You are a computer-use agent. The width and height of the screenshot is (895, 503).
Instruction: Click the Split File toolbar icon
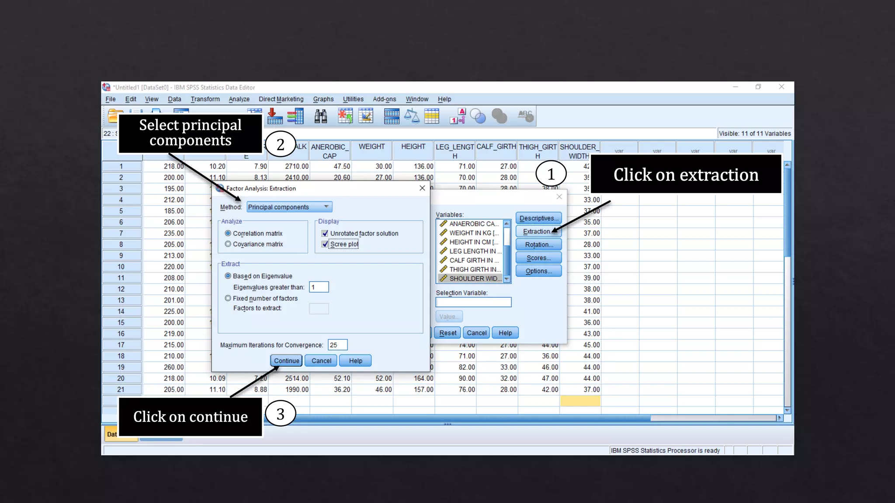tap(392, 116)
